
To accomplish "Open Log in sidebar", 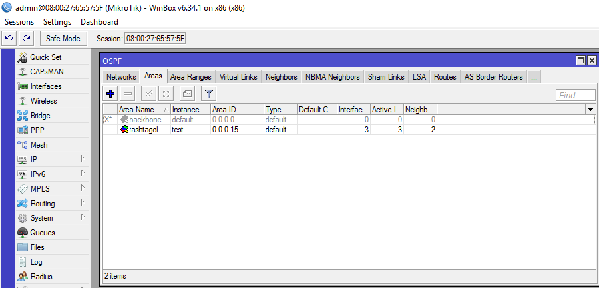I will [x=37, y=262].
